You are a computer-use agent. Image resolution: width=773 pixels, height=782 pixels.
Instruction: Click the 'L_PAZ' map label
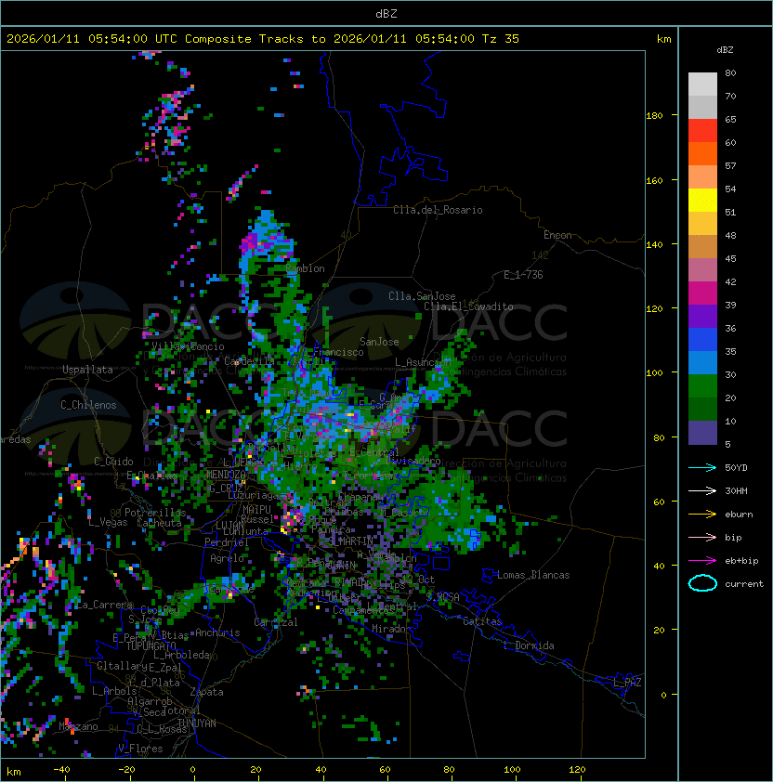point(627,683)
